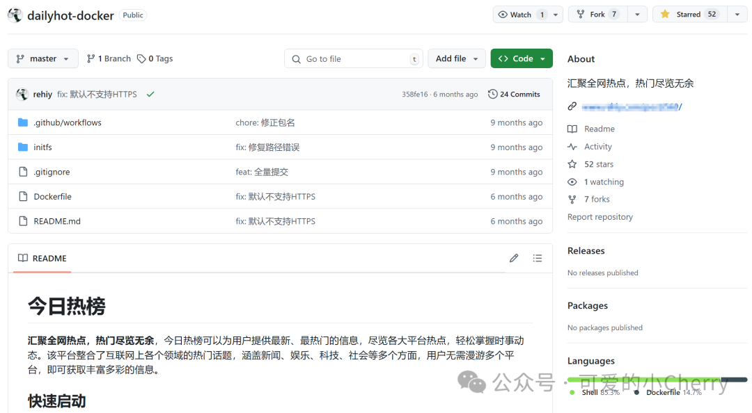Viewport: 752px width, 413px height.
Task: Open the initfs folder
Action: click(x=42, y=147)
